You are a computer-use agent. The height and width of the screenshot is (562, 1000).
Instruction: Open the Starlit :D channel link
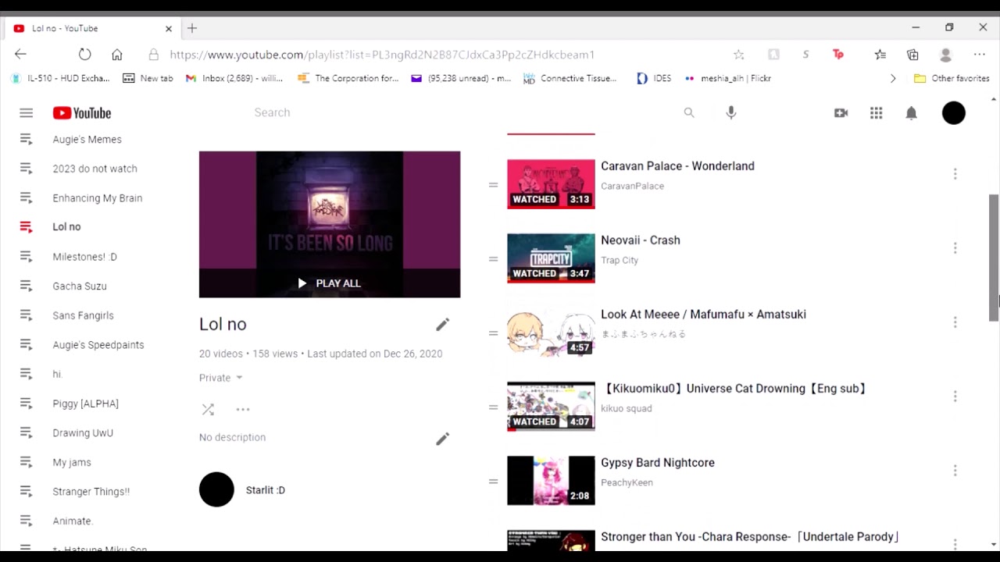tap(265, 490)
